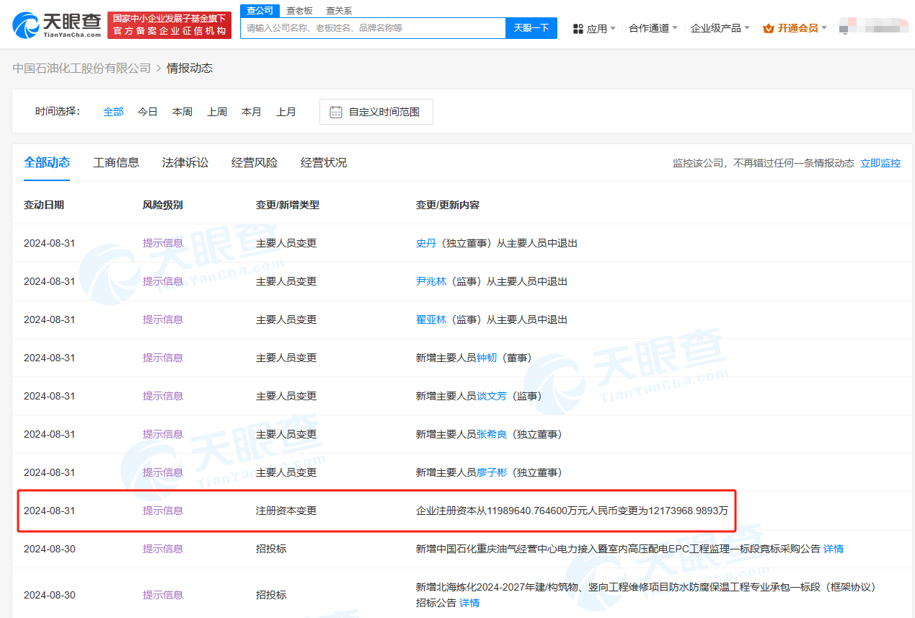Click 提示信息 in the 史丹 row
Image resolution: width=915 pixels, height=618 pixels.
163,243
